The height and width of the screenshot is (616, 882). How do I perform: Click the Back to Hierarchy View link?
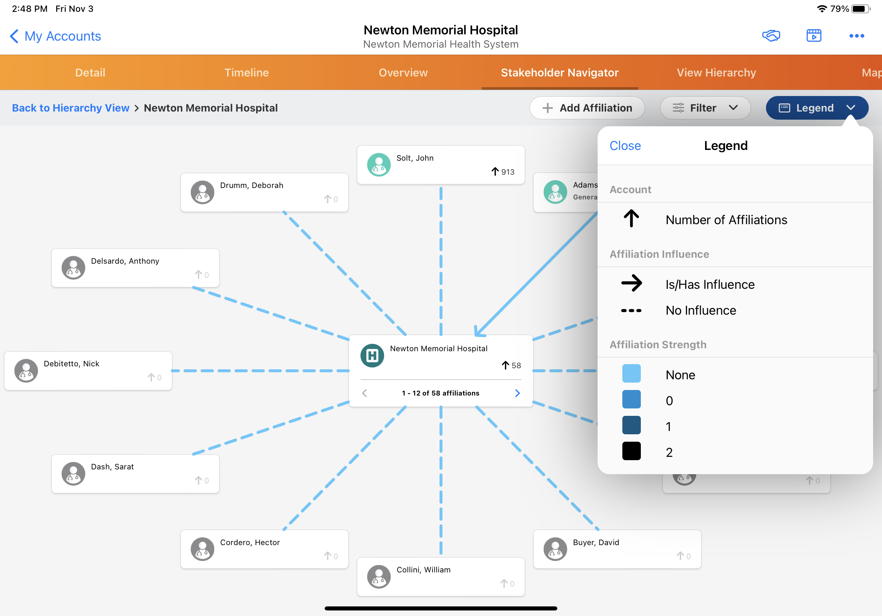tap(70, 108)
